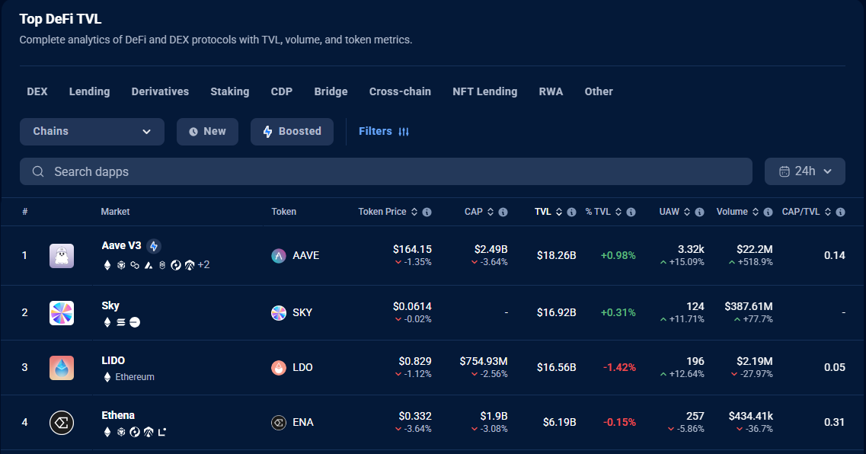Sort table by CAP column
Image resolution: width=866 pixels, height=454 pixels.
click(491, 212)
